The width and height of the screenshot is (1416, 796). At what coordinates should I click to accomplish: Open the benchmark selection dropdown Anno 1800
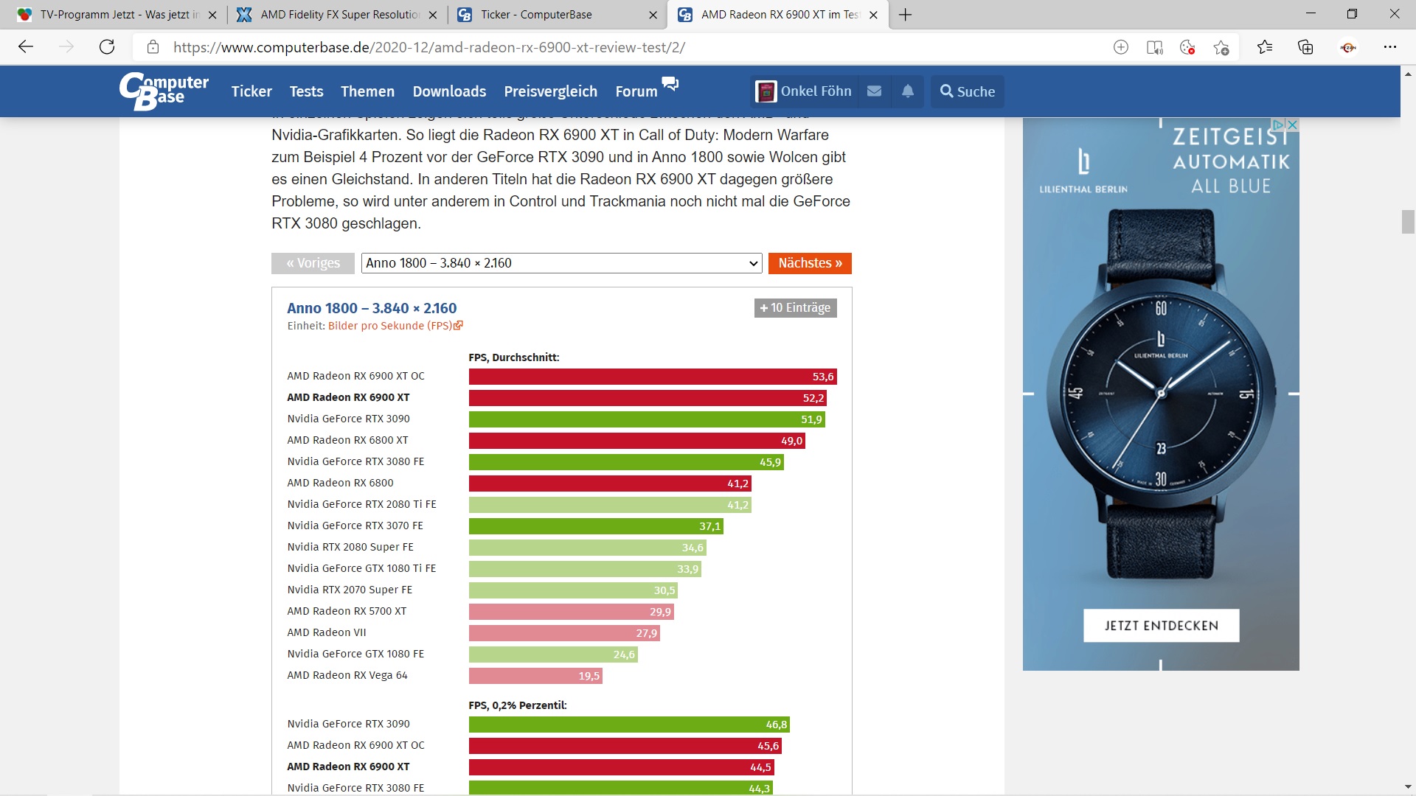click(561, 263)
